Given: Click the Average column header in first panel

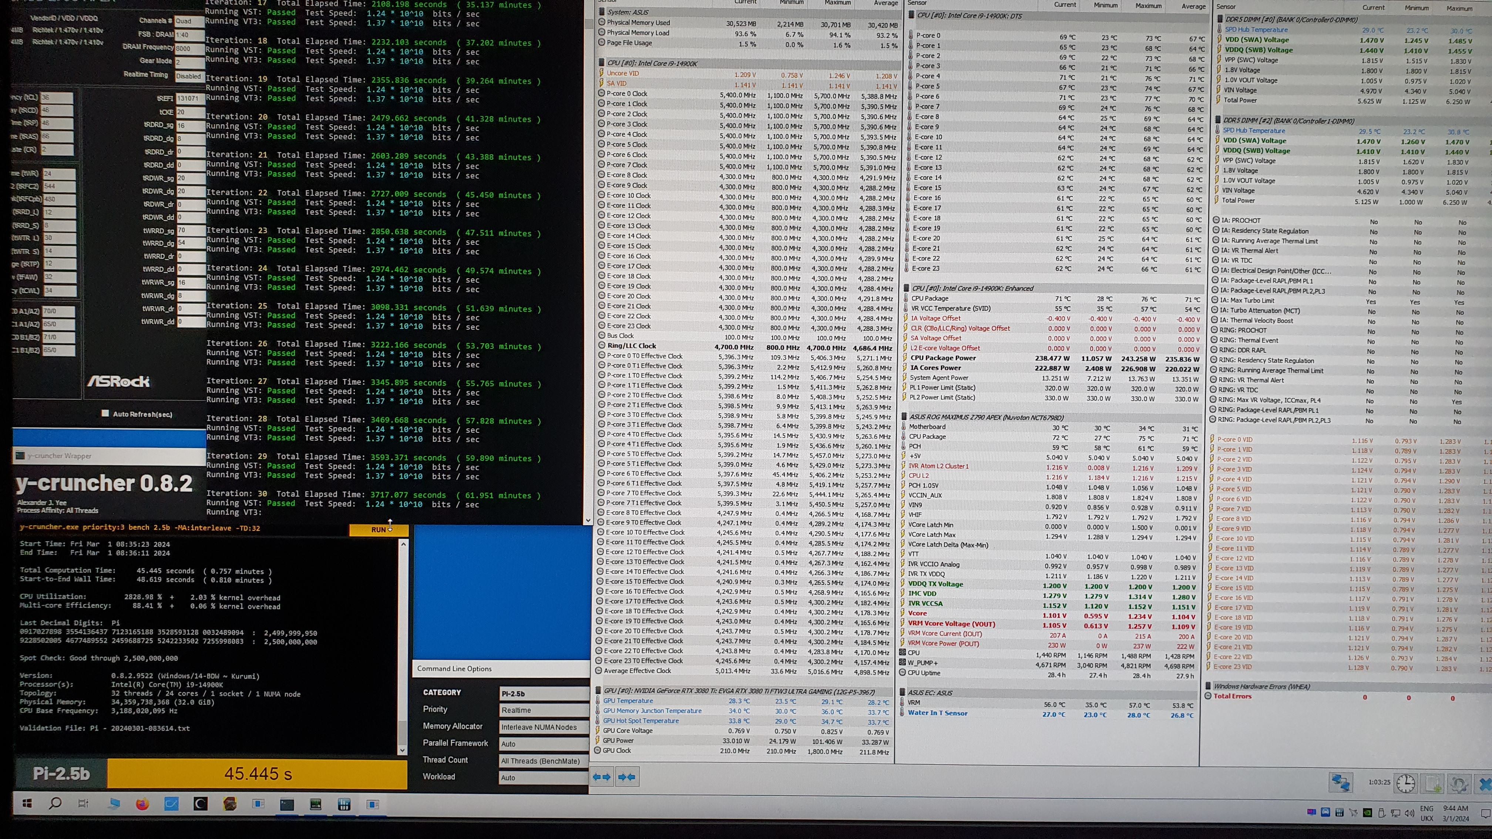Looking at the screenshot, I should [886, 3].
